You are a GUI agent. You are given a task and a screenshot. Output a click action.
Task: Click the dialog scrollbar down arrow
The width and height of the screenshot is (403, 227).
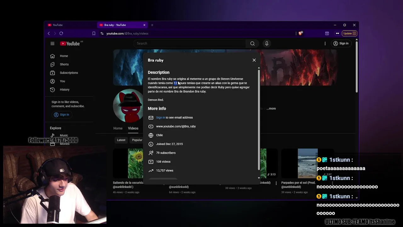(259, 178)
